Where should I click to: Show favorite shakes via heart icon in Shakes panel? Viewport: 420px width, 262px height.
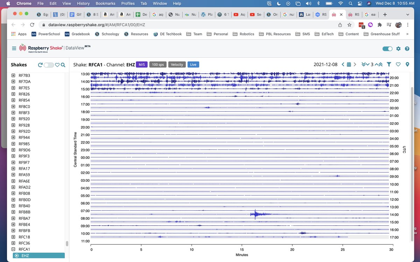pyautogui.click(x=57, y=65)
